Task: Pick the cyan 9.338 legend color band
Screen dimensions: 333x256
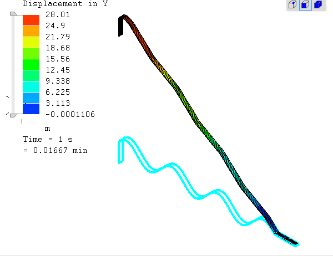Action: [31, 86]
